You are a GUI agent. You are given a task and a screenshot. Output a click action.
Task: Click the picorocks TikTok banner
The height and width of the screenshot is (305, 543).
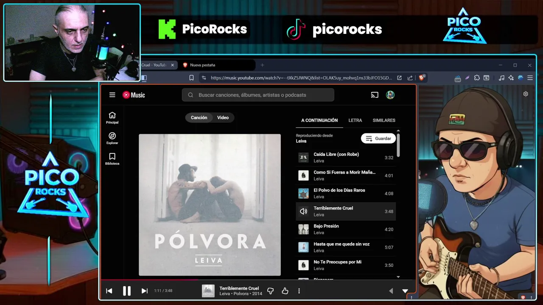click(334, 29)
